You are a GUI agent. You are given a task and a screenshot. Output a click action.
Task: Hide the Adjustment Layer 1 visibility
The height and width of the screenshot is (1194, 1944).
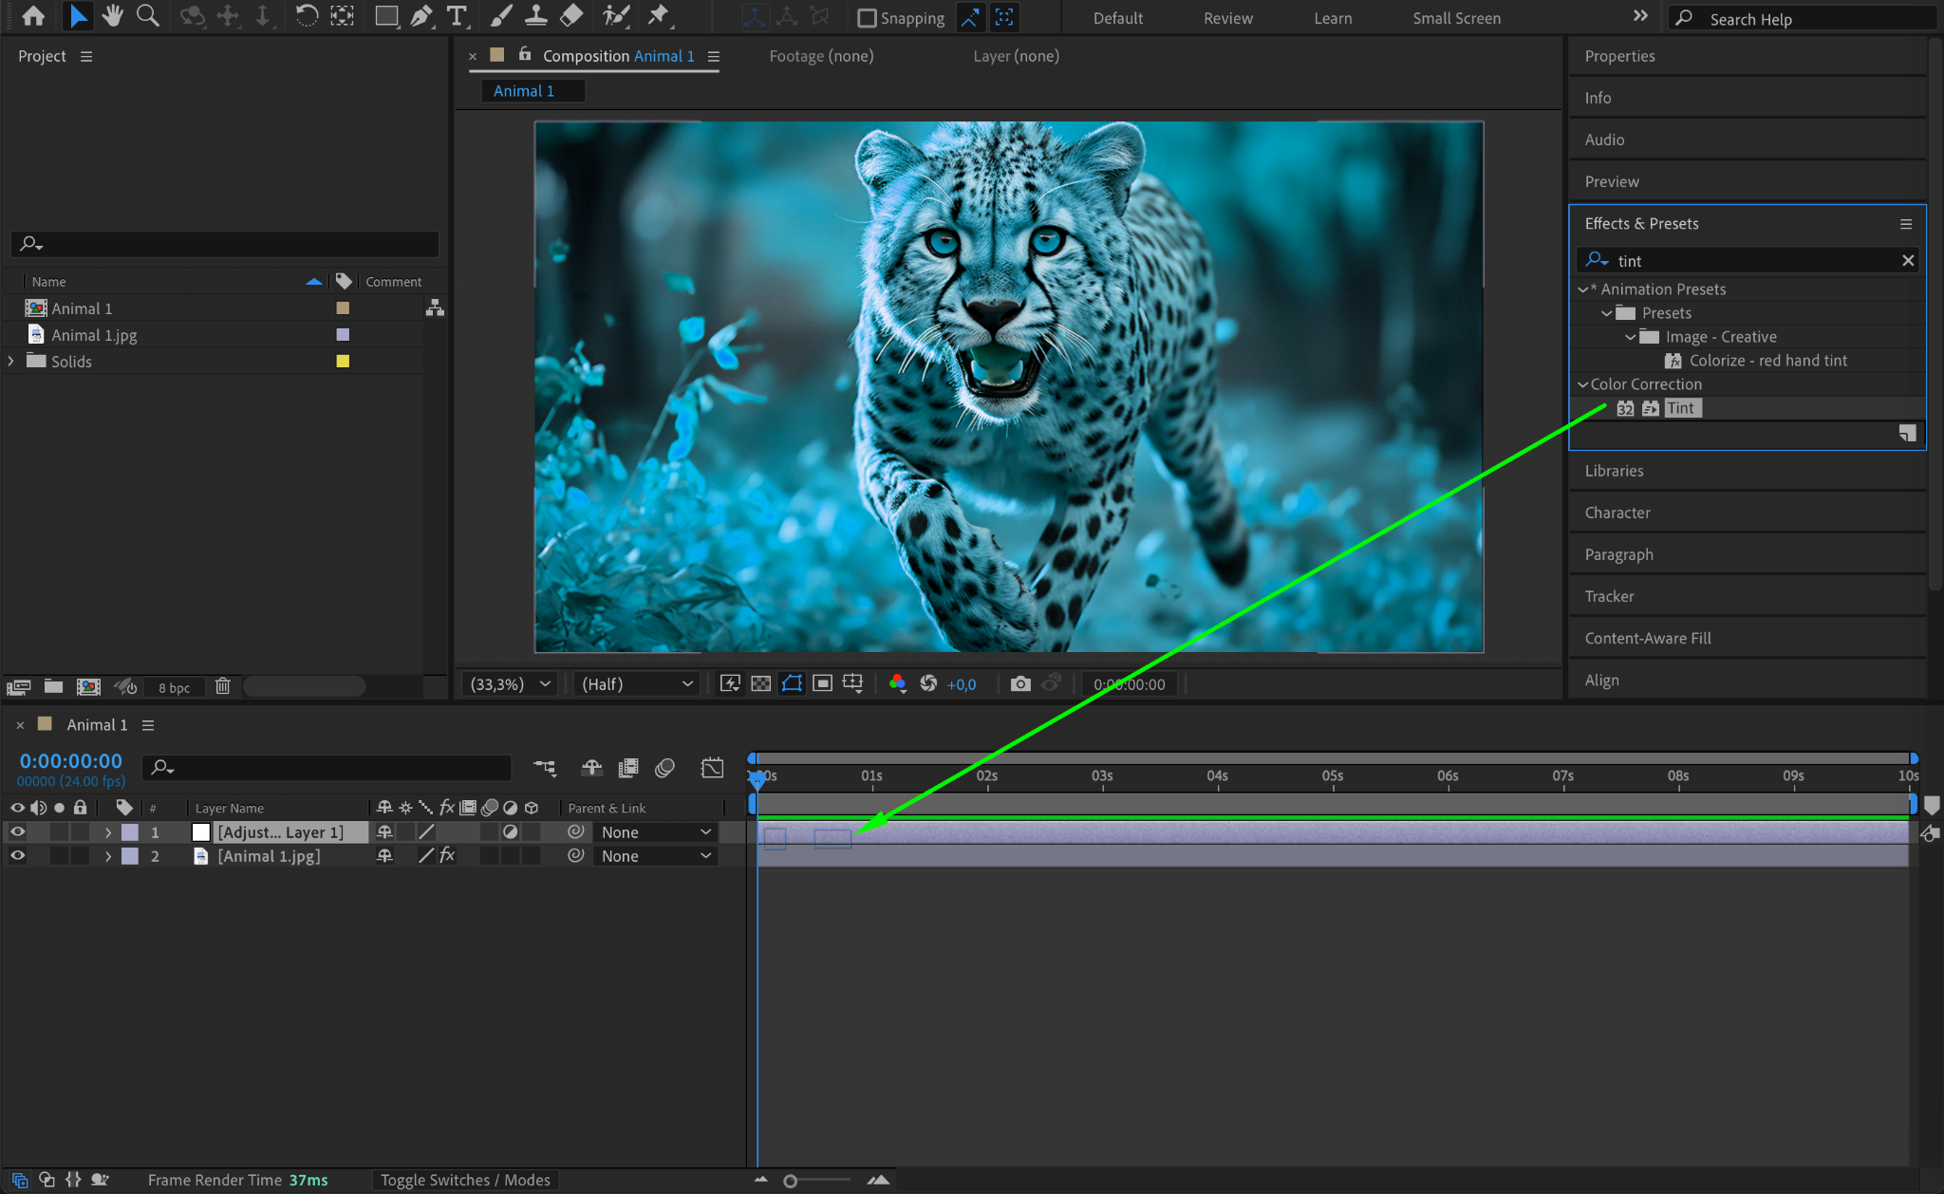[17, 831]
